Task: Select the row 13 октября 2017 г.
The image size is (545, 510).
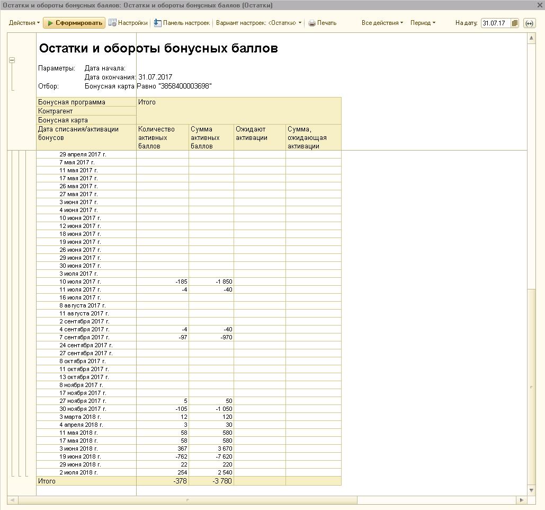Action: [189, 377]
